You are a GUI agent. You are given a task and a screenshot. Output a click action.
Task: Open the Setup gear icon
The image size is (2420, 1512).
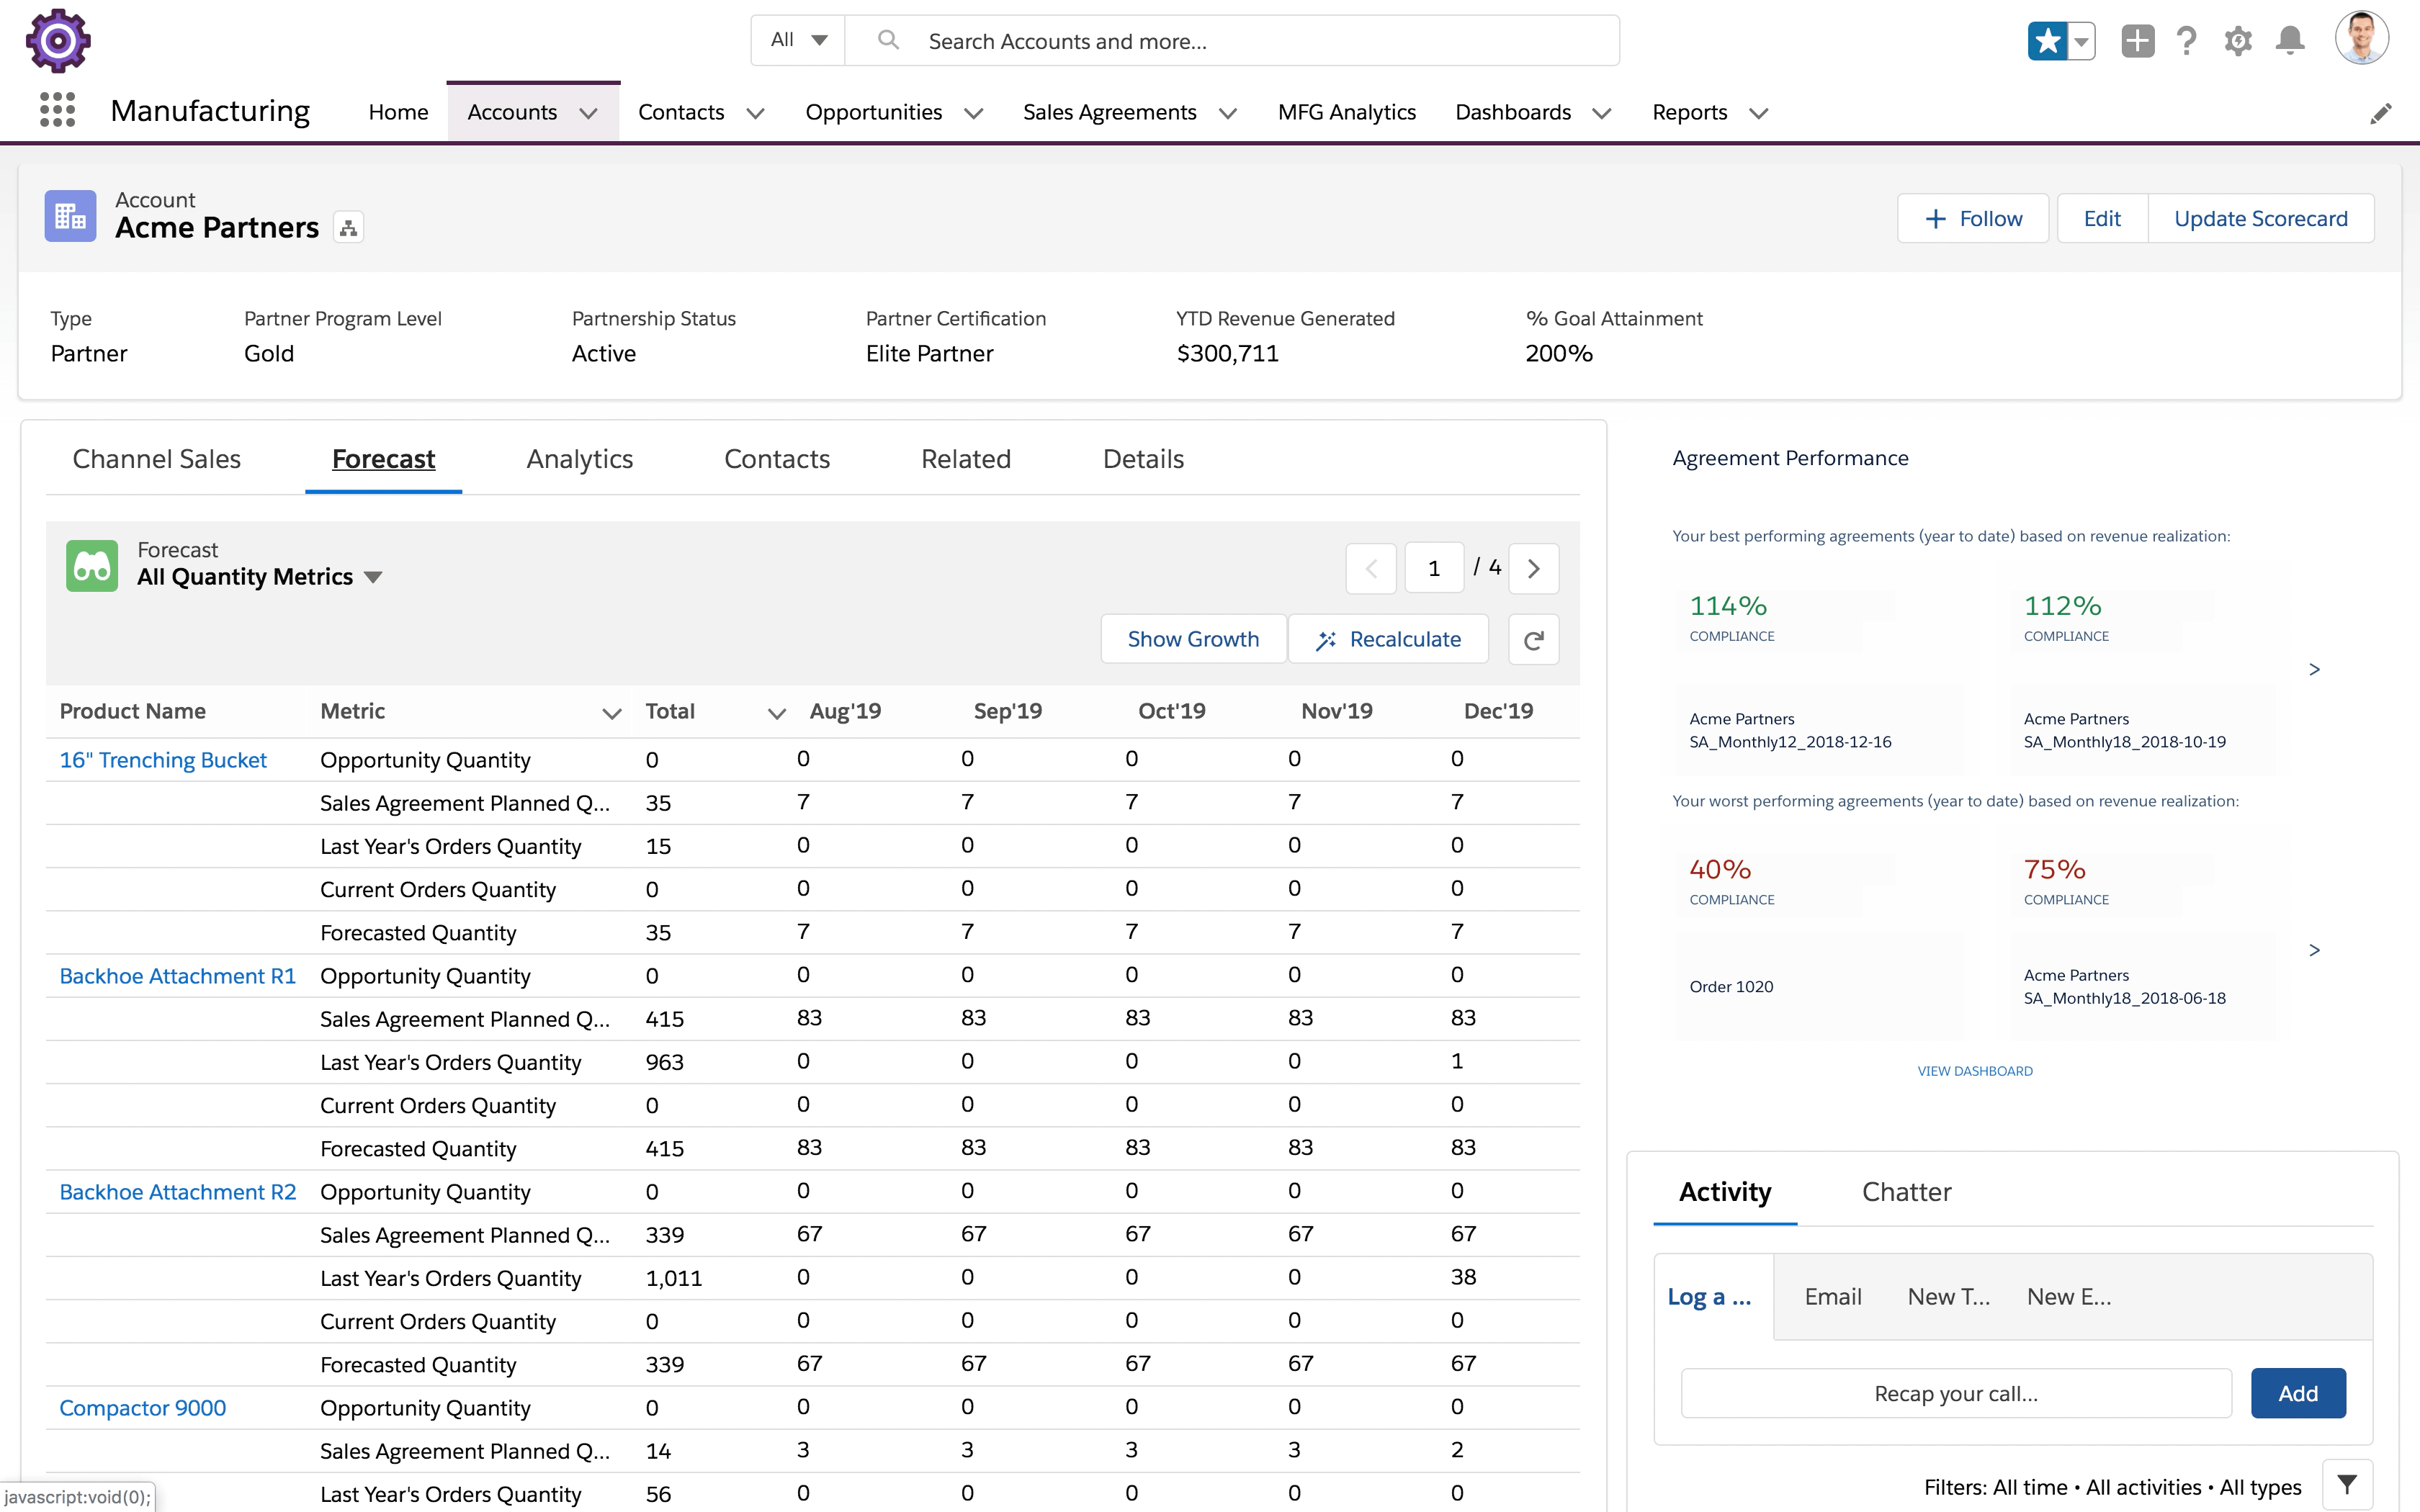click(2238, 41)
